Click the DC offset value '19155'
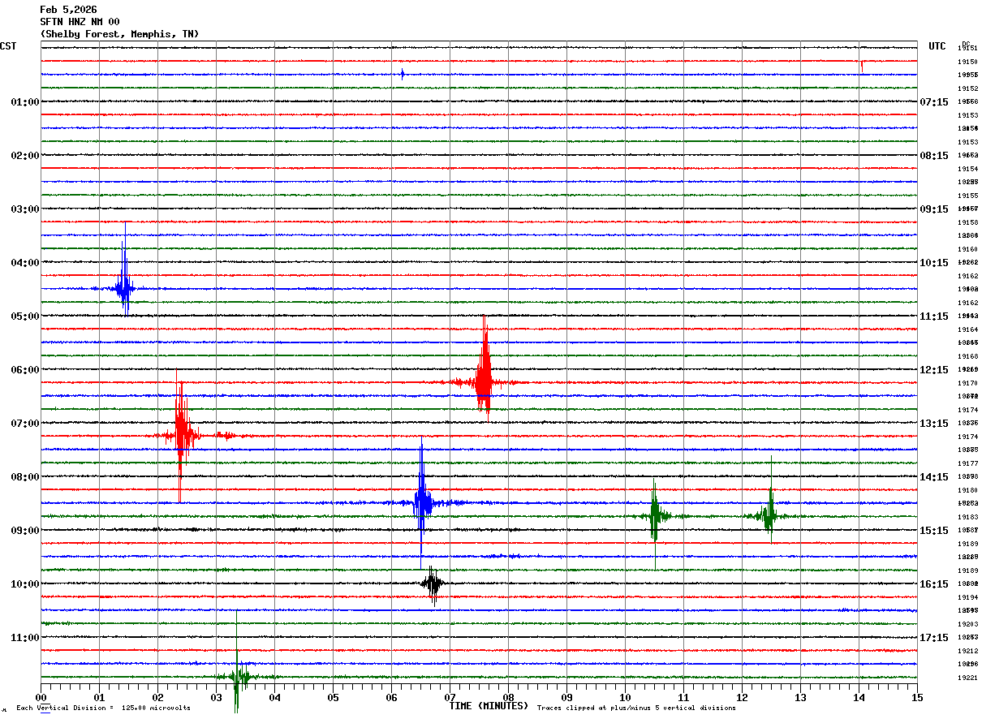Image resolution: width=982 pixels, height=719 pixels. click(x=967, y=196)
